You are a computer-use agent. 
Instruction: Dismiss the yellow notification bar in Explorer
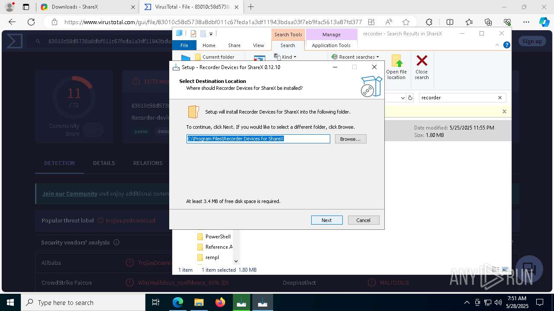tap(504, 111)
